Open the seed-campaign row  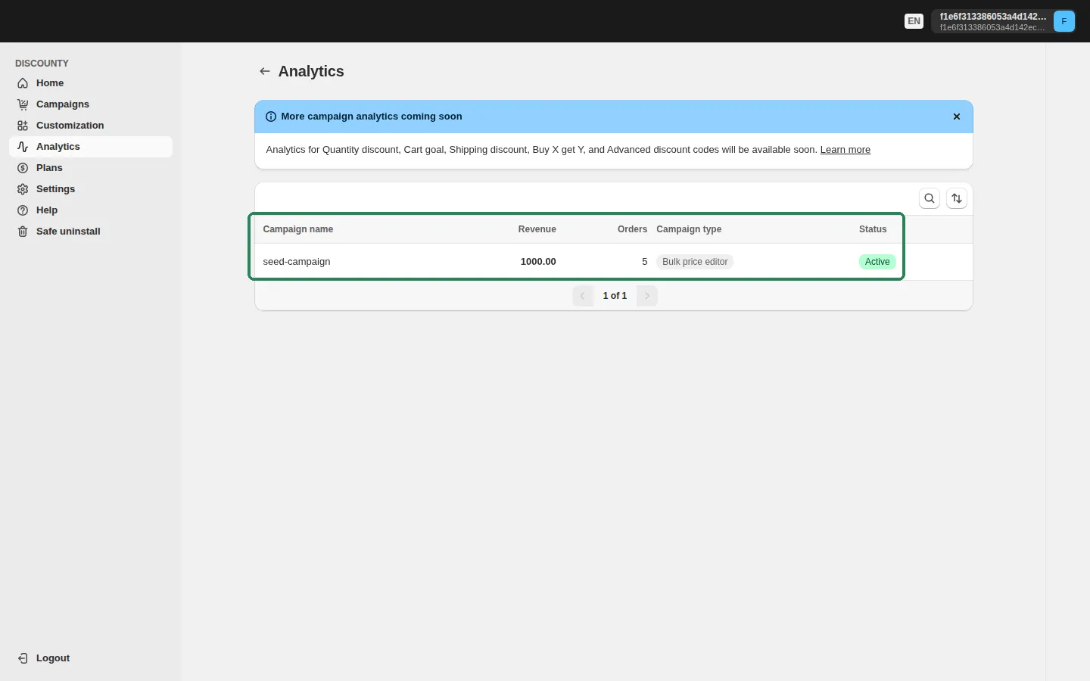click(x=614, y=262)
